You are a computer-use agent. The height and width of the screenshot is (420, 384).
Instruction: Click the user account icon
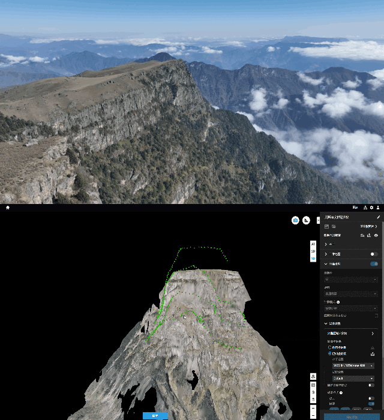[378, 208]
